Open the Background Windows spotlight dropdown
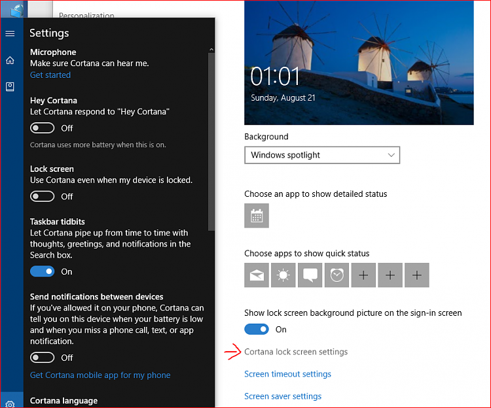 322,155
